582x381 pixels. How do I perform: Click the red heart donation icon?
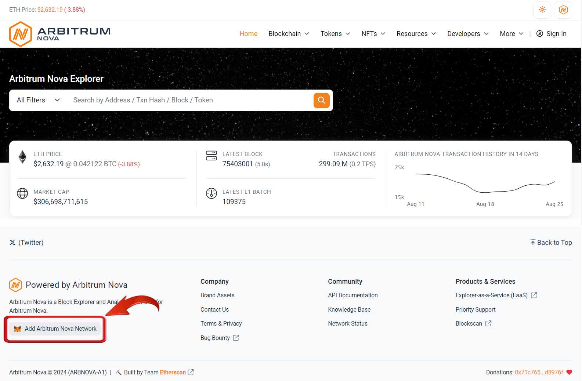click(569, 372)
